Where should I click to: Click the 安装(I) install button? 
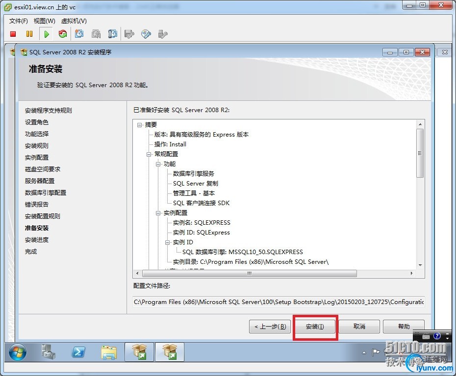[x=315, y=327]
